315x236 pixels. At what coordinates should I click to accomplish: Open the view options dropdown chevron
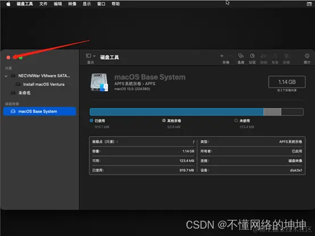click(x=94, y=56)
